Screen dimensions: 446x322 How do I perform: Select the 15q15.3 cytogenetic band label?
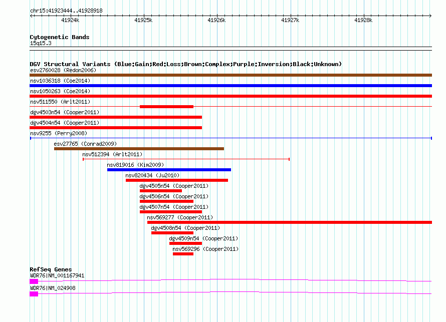tap(41, 43)
